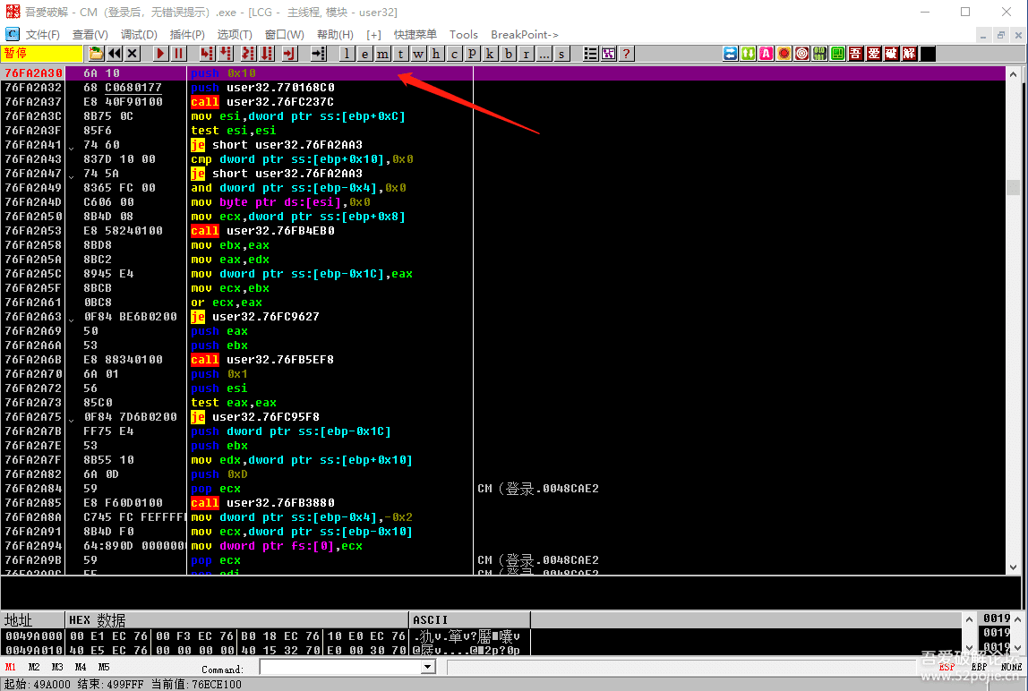
Task: Click the red question mark help icon
Action: 626,54
